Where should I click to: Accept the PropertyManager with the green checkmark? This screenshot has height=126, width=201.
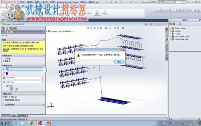point(3,35)
